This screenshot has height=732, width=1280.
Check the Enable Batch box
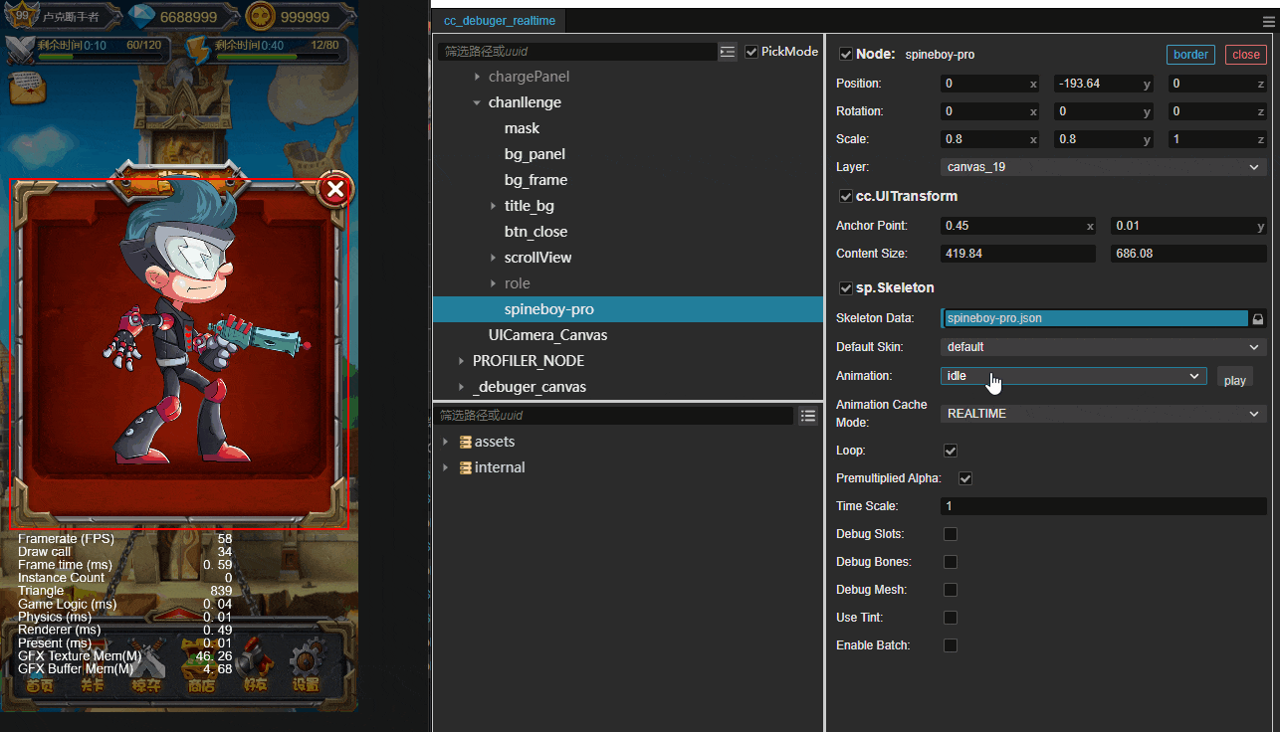click(951, 645)
